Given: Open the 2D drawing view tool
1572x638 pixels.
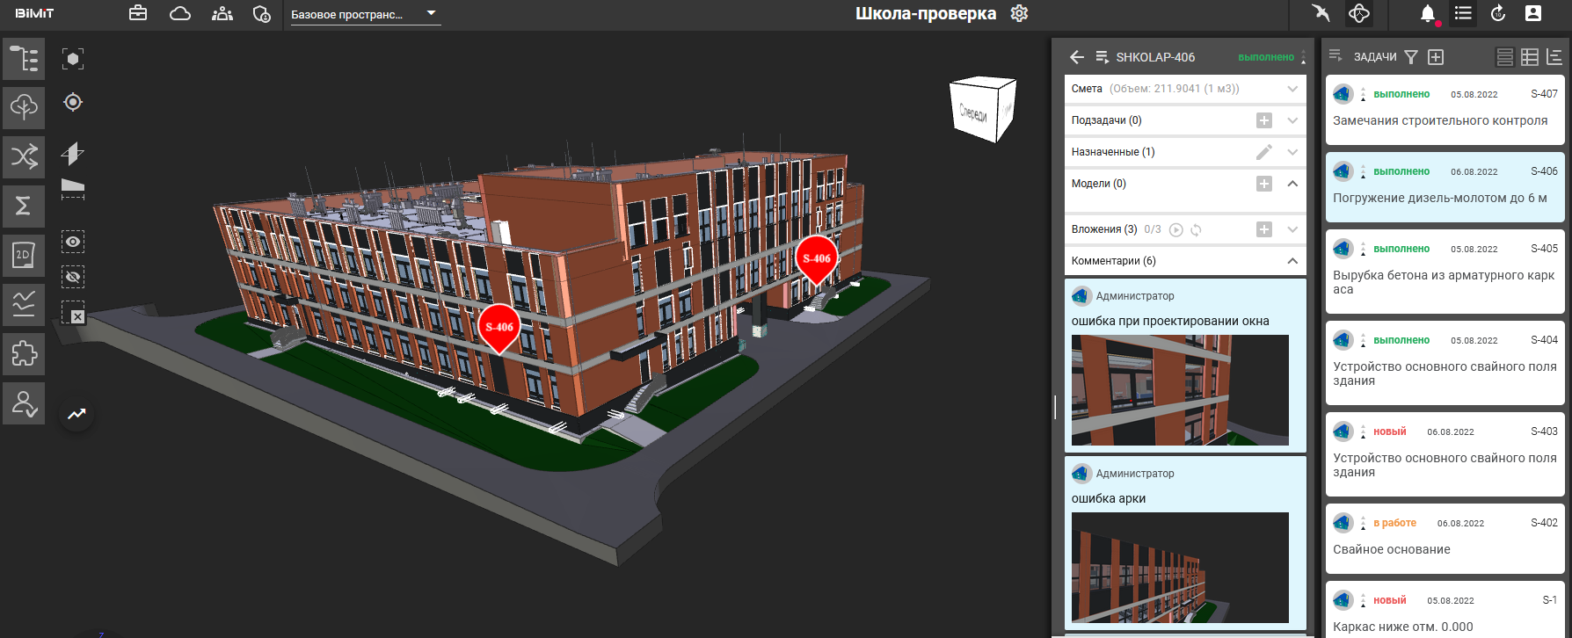Looking at the screenshot, I should pos(24,256).
